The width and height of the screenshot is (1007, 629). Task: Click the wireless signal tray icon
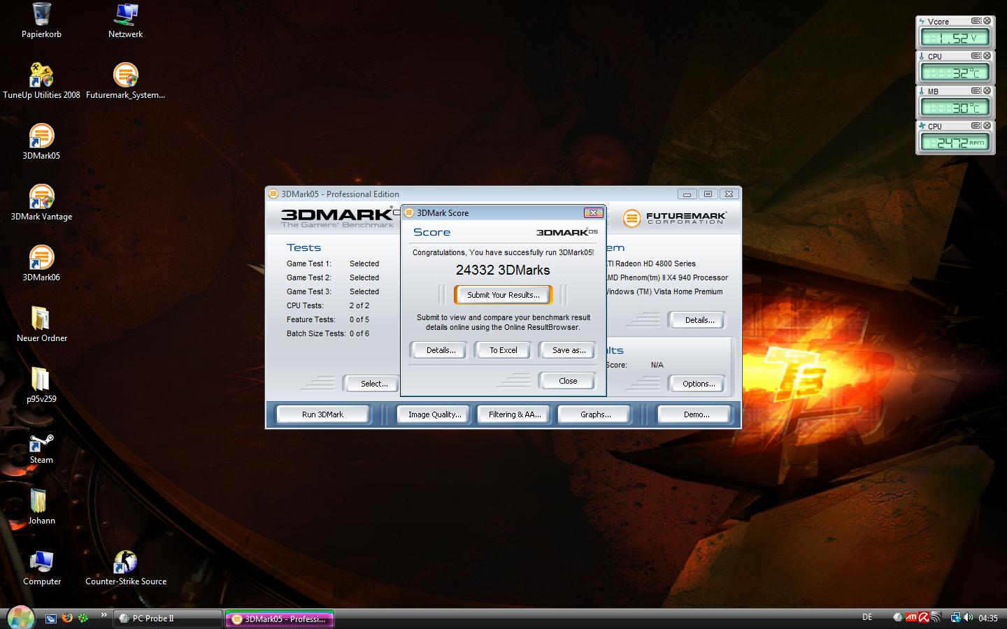[x=936, y=617]
